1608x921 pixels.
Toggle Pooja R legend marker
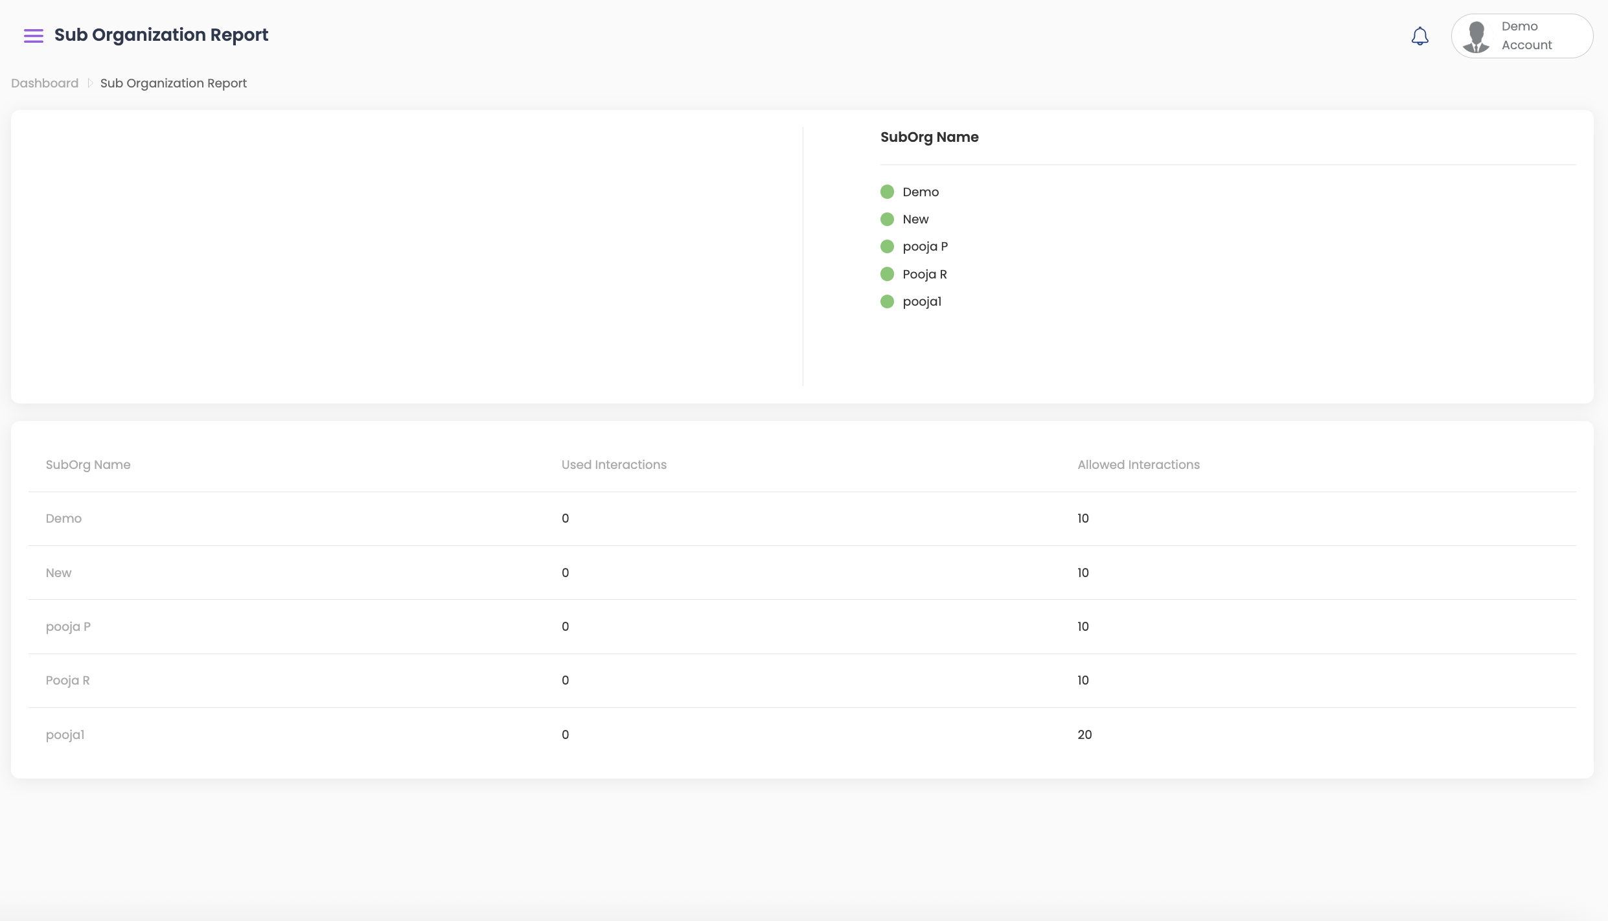887,274
